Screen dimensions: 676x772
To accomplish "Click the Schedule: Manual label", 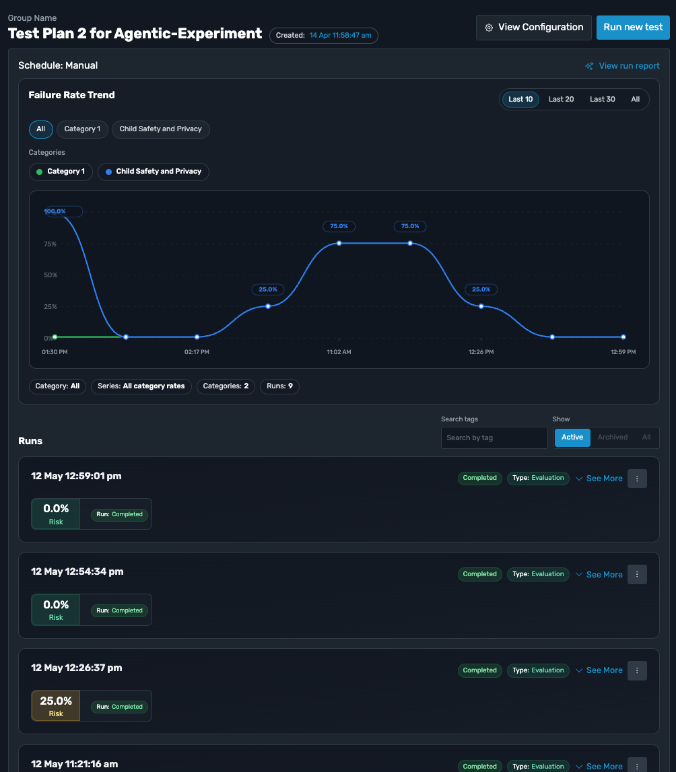I will click(x=58, y=65).
